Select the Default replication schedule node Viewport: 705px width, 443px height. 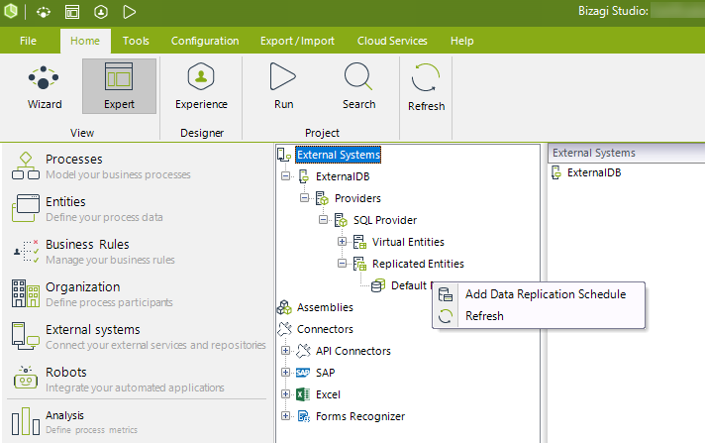pos(409,285)
